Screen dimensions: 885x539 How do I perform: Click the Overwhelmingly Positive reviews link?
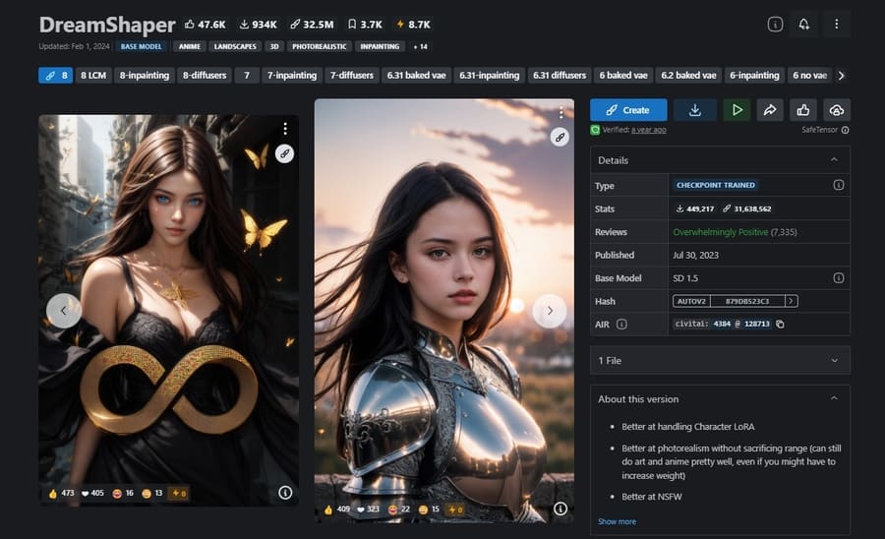tap(720, 232)
